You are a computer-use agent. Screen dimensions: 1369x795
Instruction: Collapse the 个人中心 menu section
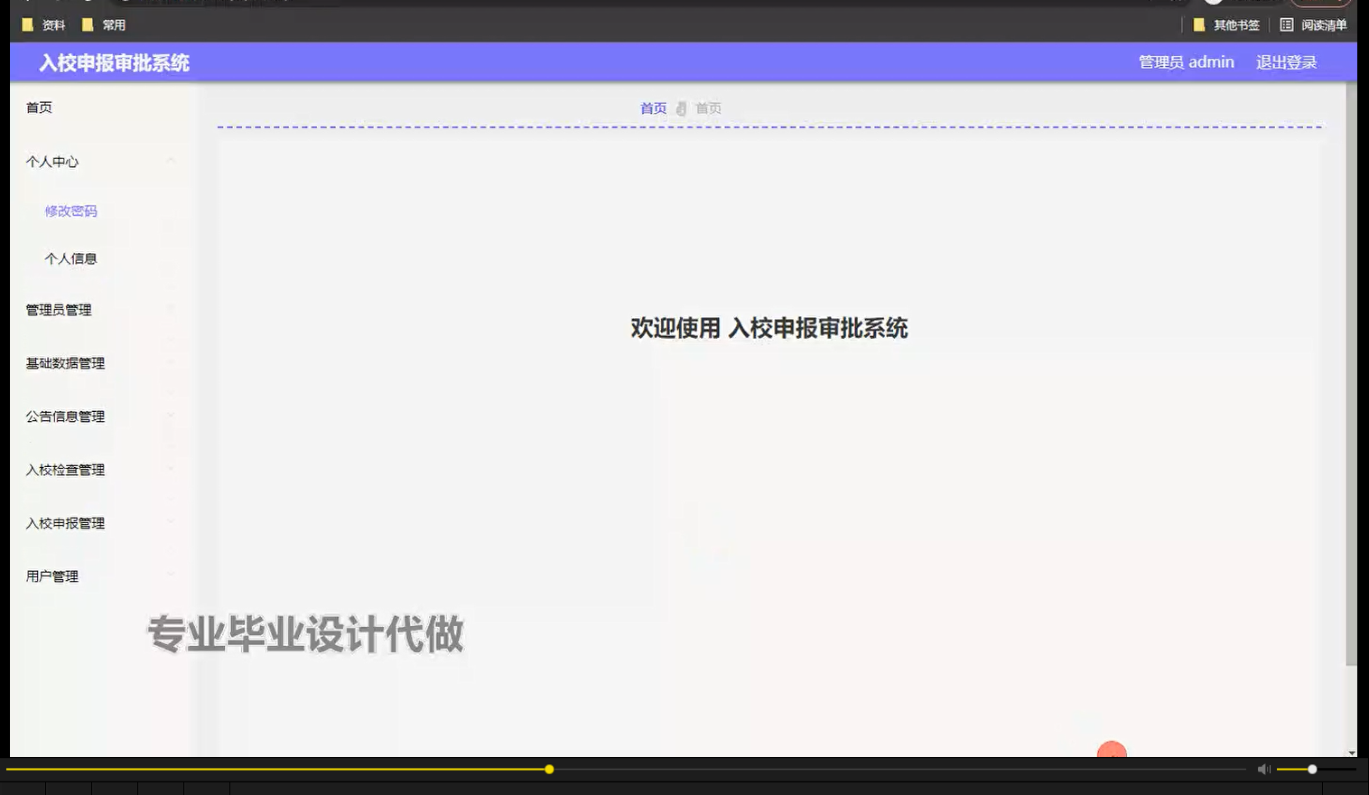[51, 162]
